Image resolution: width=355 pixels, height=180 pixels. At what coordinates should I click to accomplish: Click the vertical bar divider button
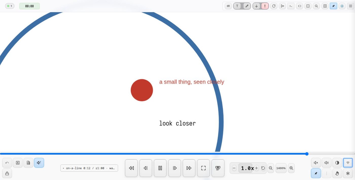point(327,173)
